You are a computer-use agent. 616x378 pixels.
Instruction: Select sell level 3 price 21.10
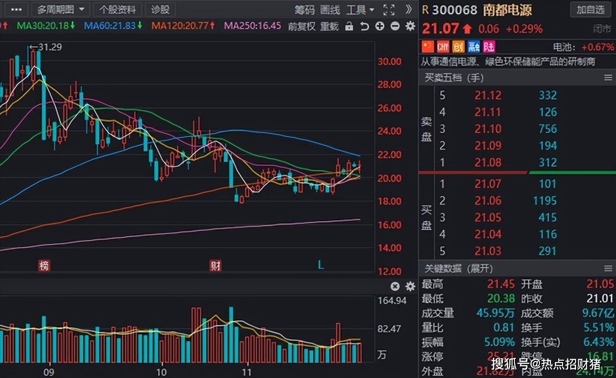[x=488, y=129]
